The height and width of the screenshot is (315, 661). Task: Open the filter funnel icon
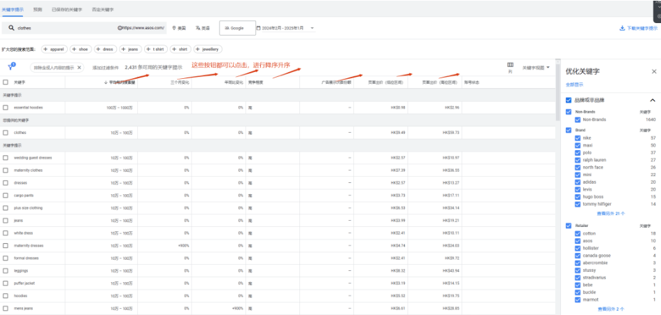pos(11,67)
